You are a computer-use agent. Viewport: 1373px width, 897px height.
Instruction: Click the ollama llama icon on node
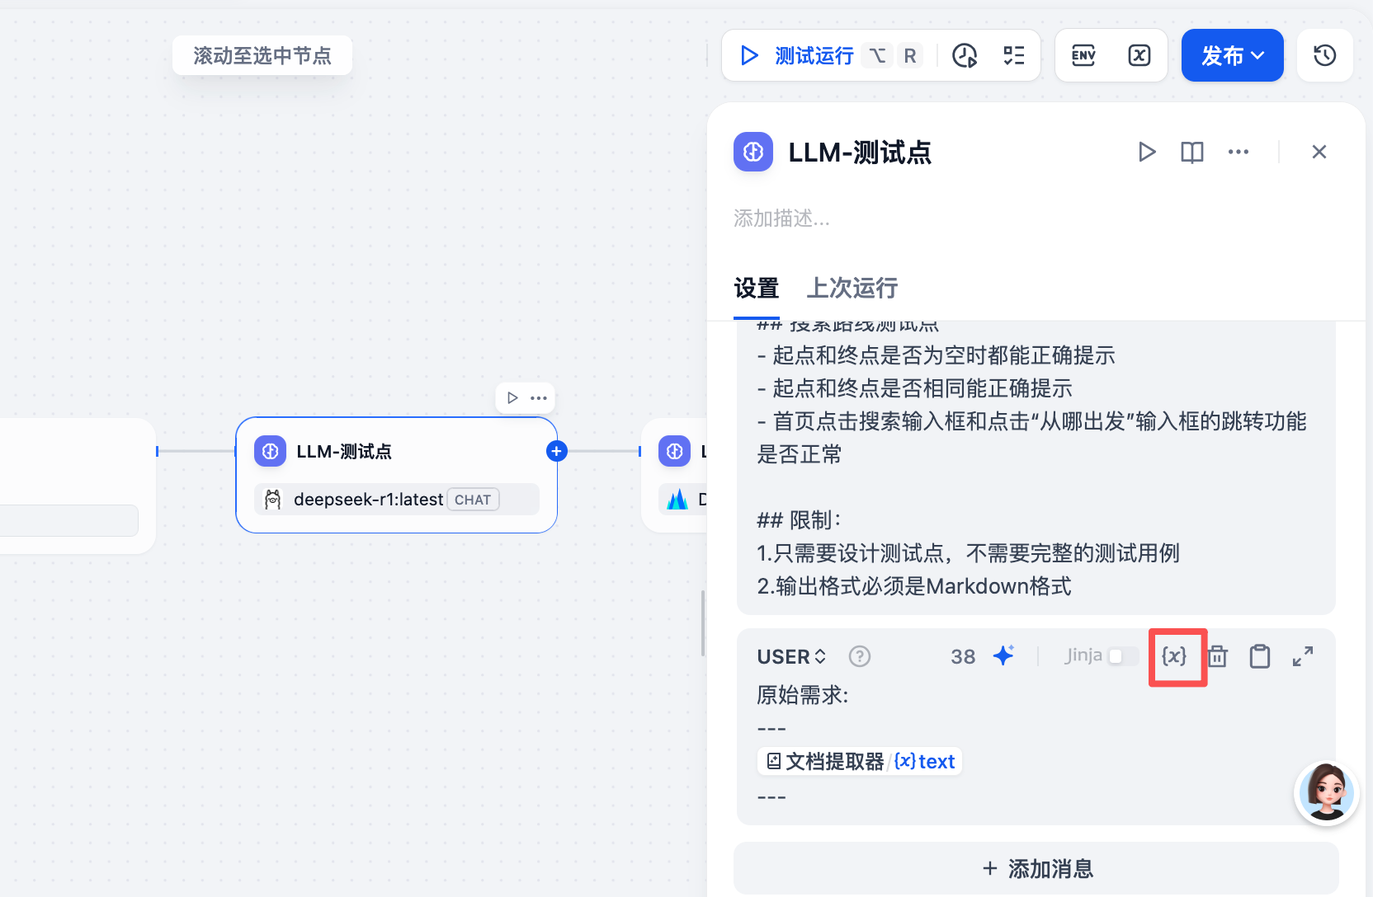pyautogui.click(x=272, y=500)
